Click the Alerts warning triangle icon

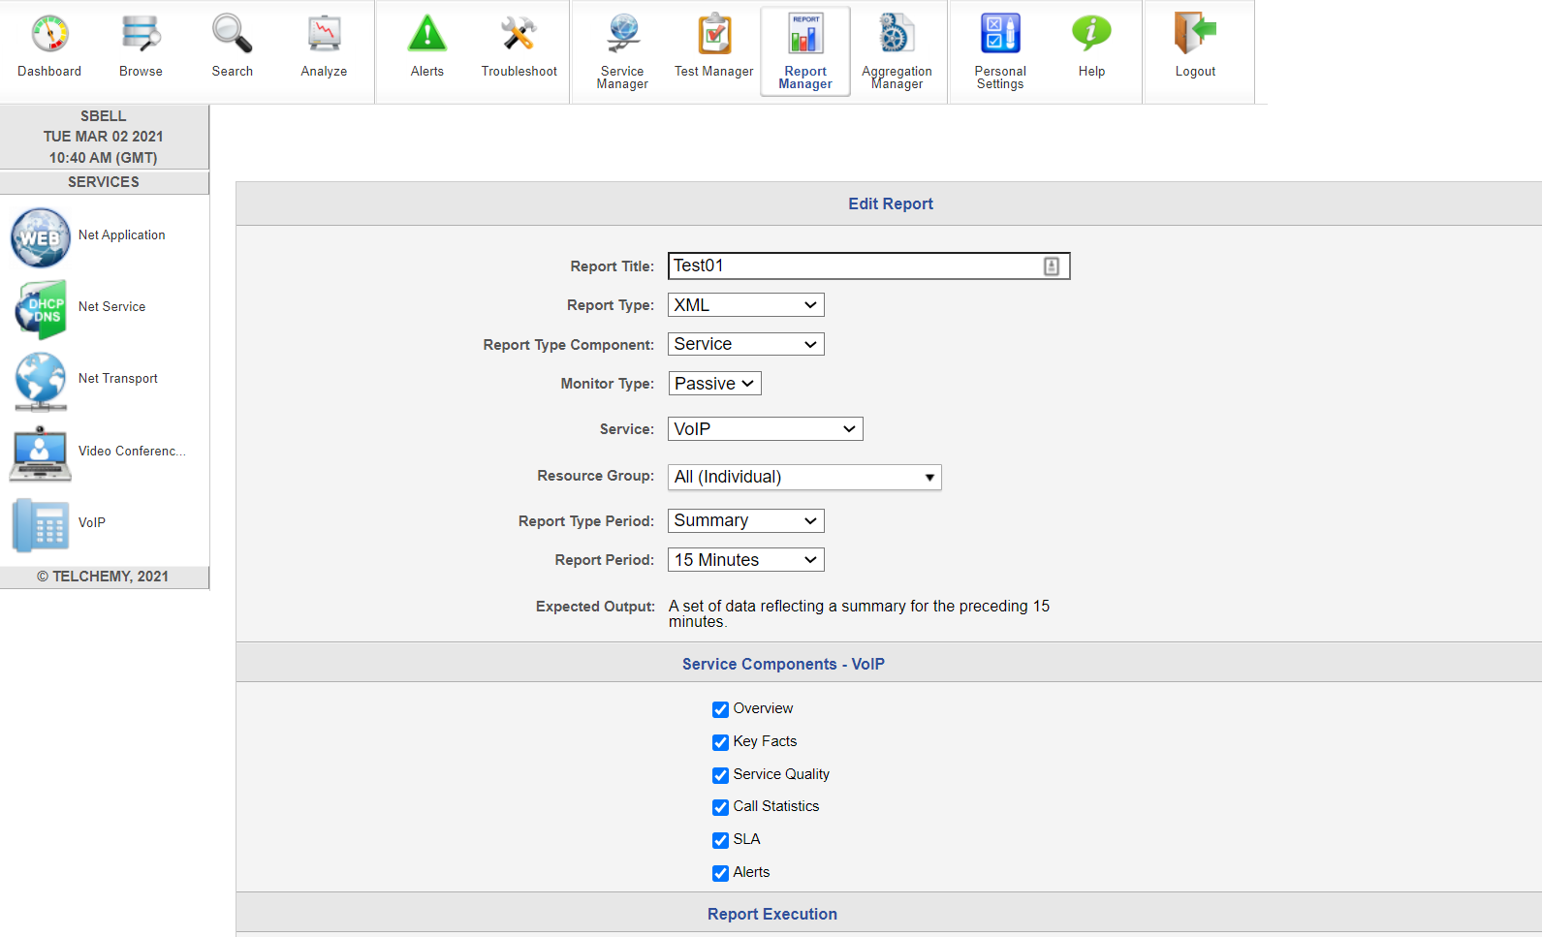click(426, 35)
